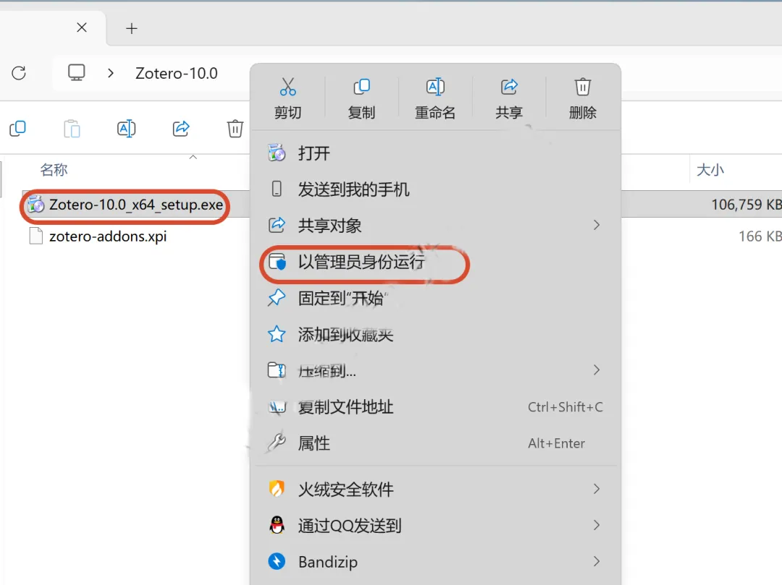Click the Explorer toolbar delete icon
The width and height of the screenshot is (782, 585).
pos(235,129)
